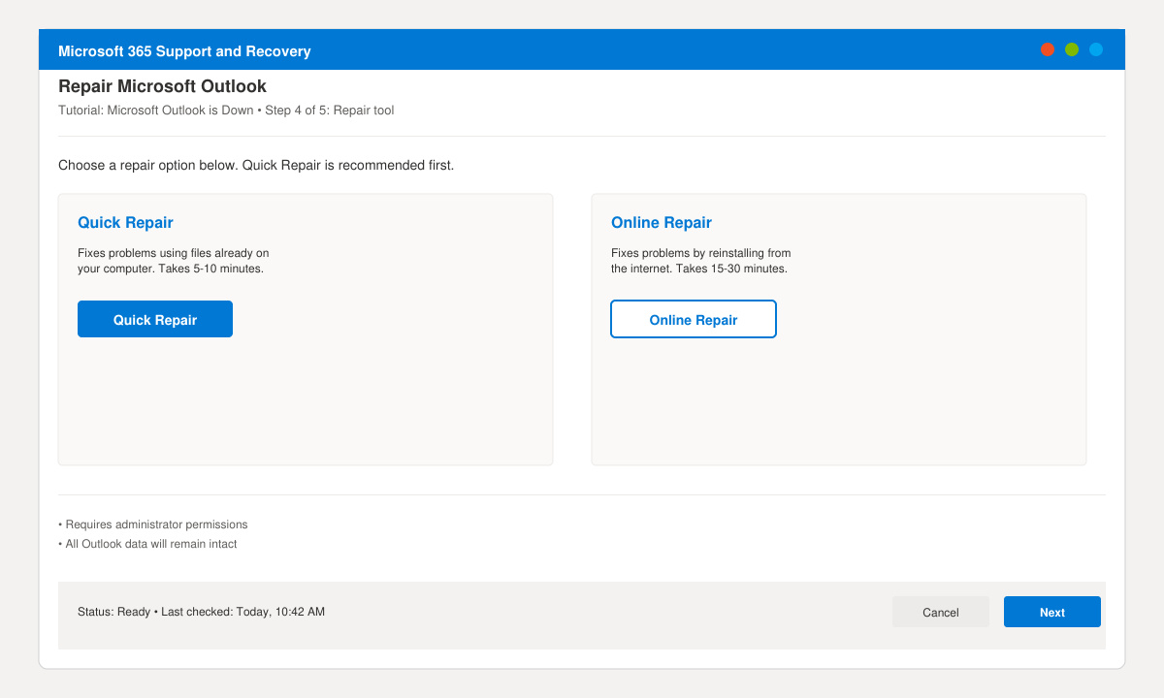This screenshot has width=1164, height=698.
Task: Cancel the repair dialog
Action: point(941,612)
